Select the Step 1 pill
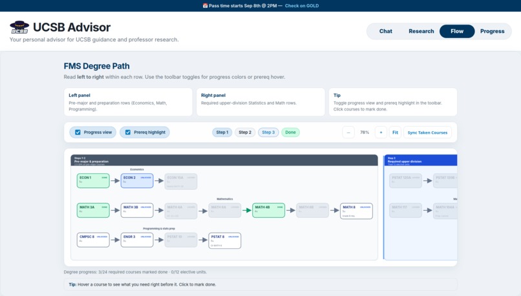The image size is (521, 296). click(x=222, y=132)
